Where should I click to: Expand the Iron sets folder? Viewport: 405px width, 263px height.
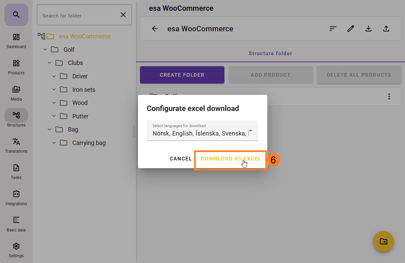coord(54,90)
